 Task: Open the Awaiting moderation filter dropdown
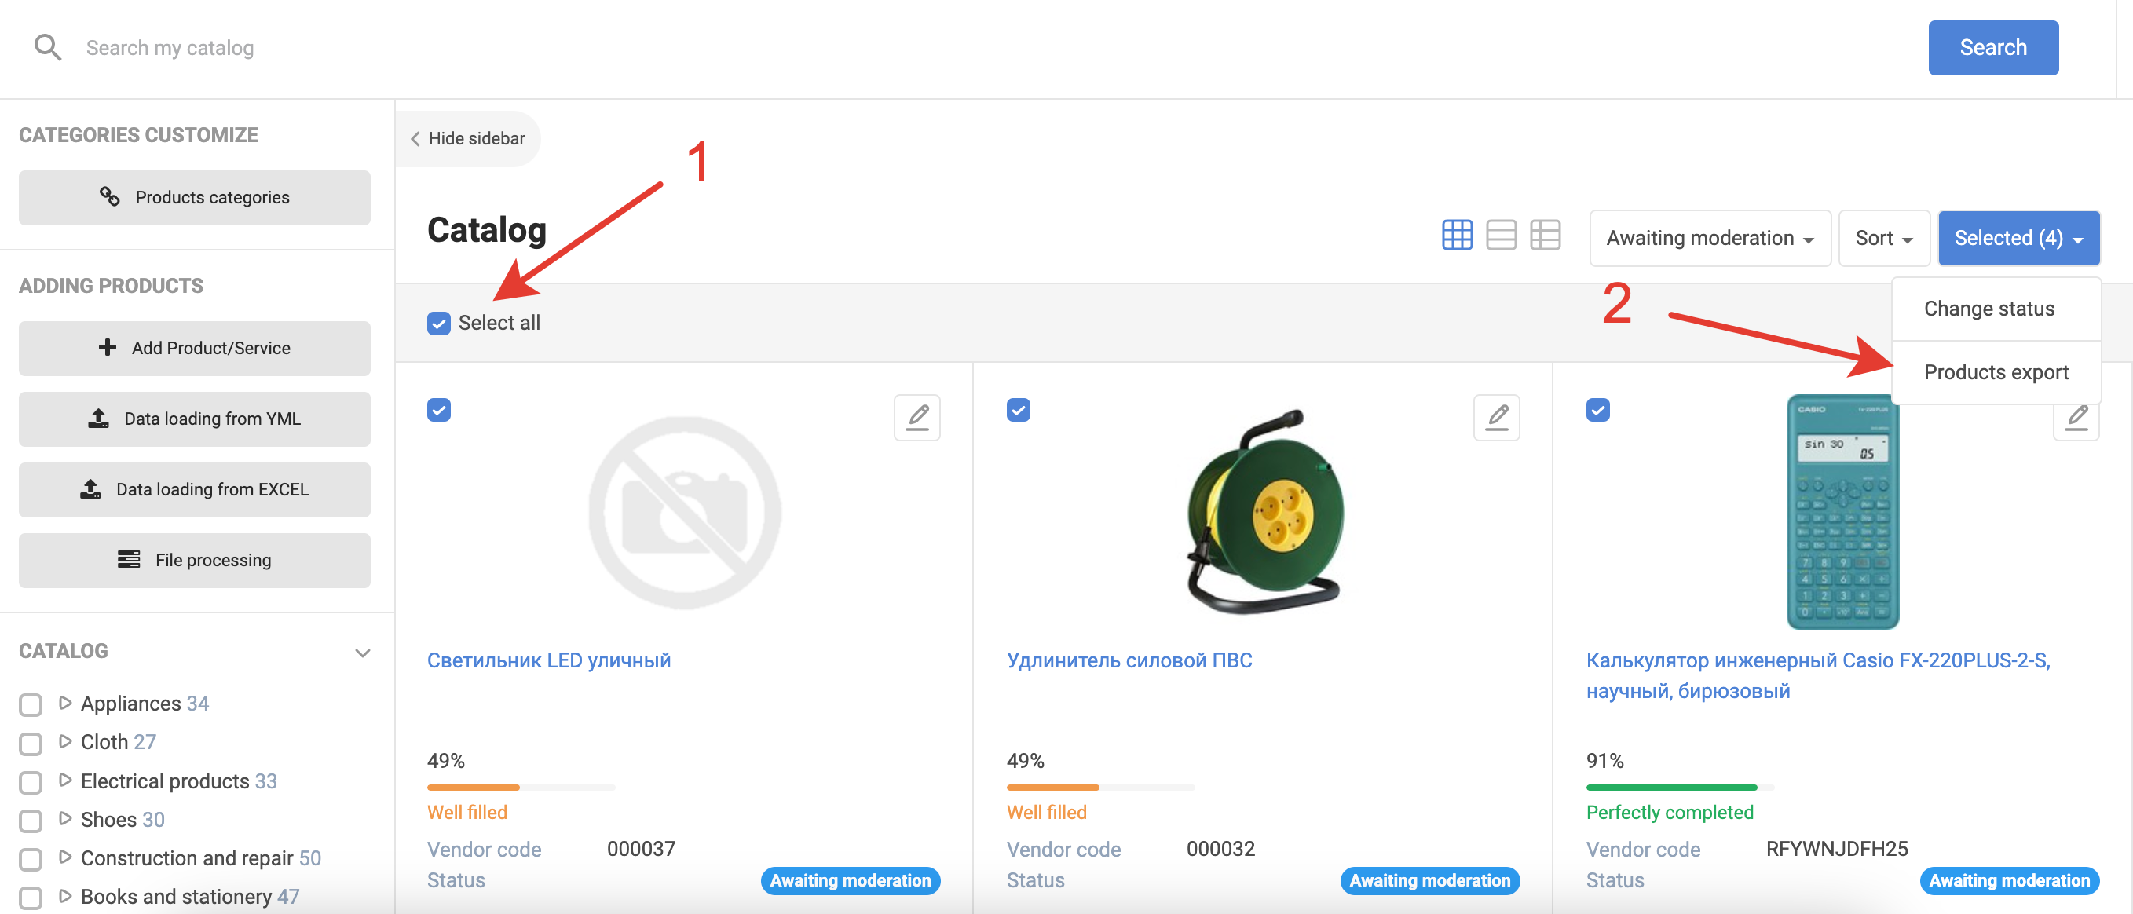[x=1709, y=239]
